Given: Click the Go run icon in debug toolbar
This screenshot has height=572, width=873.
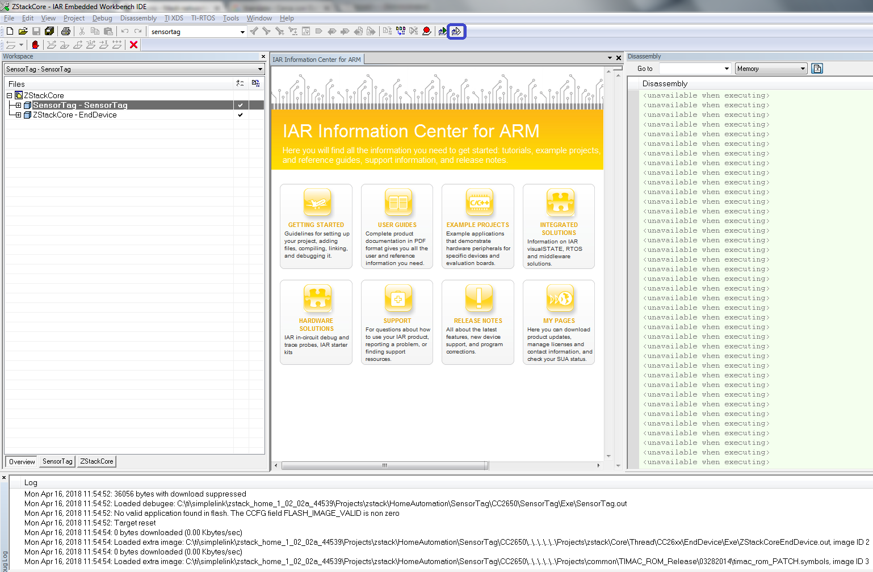Looking at the screenshot, I should [x=116, y=45].
